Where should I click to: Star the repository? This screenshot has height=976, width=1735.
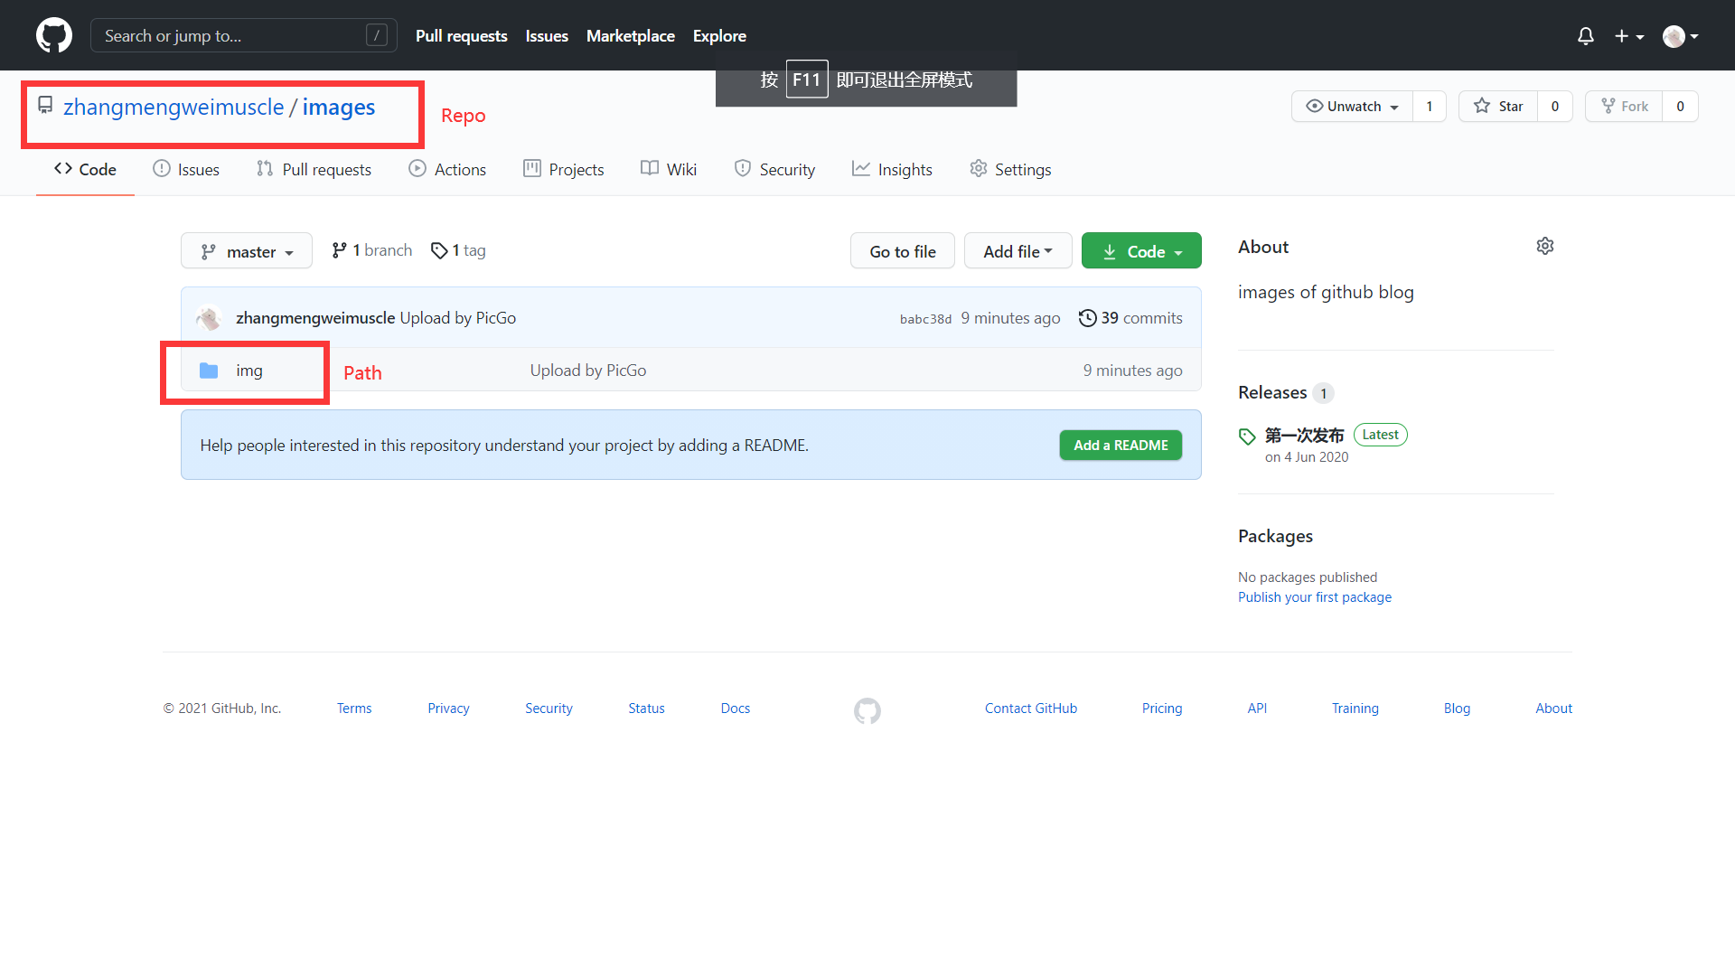[x=1498, y=107]
